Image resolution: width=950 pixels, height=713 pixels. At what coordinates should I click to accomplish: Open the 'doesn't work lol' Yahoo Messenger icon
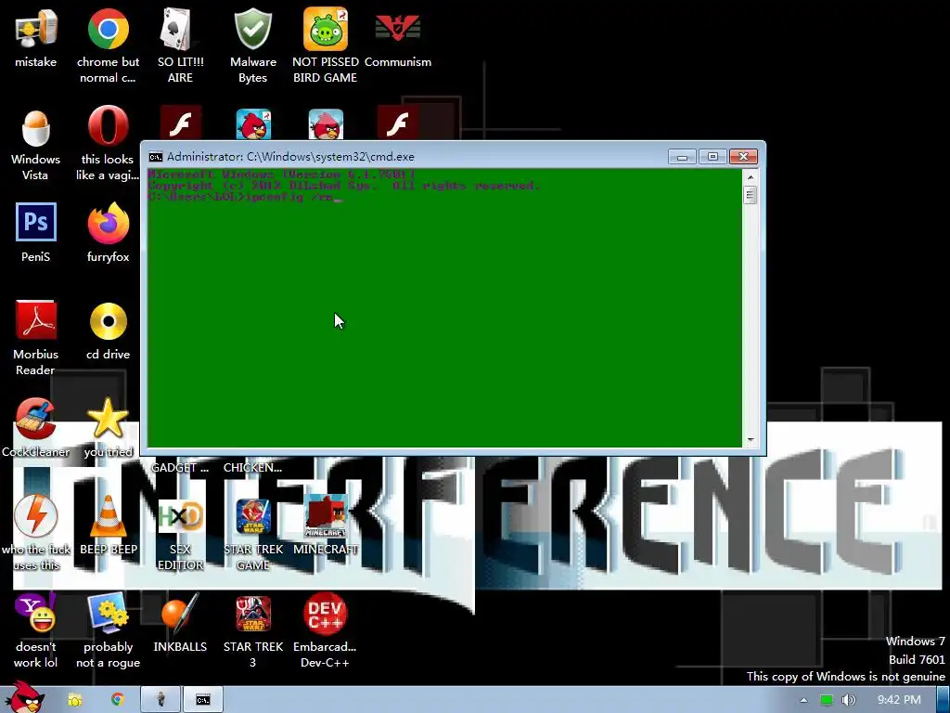pos(35,614)
